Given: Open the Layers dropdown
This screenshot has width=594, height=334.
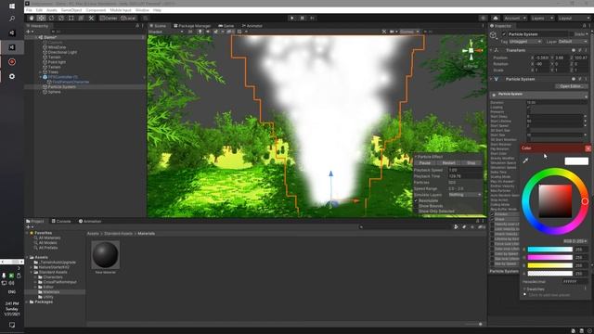Looking at the screenshot, I should point(542,18).
